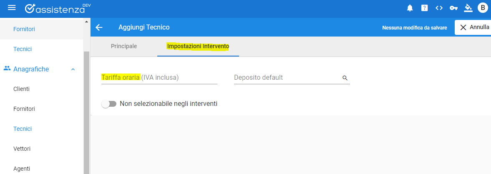
Task: Open Vettori in the sidebar
Action: coord(22,149)
